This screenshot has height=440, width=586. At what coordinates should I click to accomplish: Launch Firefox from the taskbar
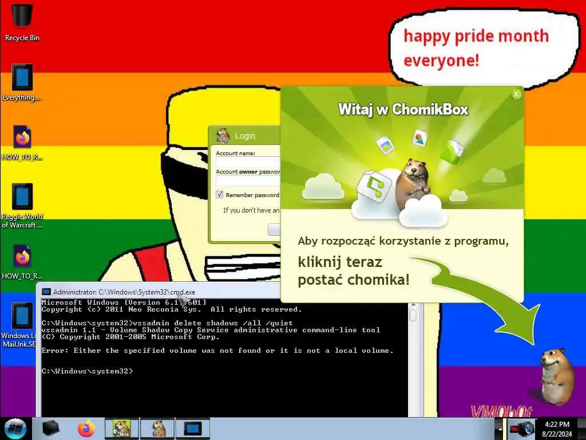(x=86, y=429)
